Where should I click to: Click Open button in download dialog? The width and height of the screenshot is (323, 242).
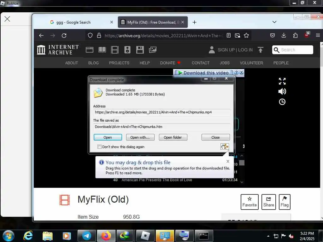(x=108, y=137)
